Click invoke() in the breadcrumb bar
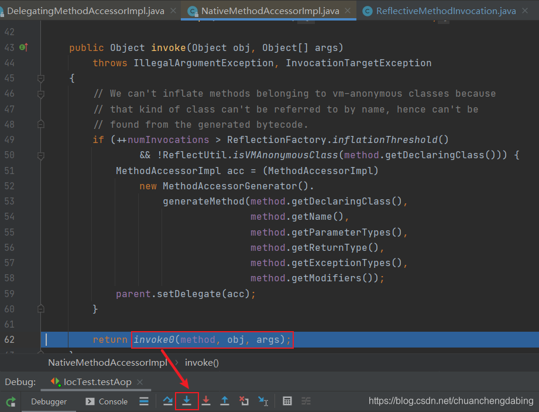The height and width of the screenshot is (412, 539). click(202, 362)
